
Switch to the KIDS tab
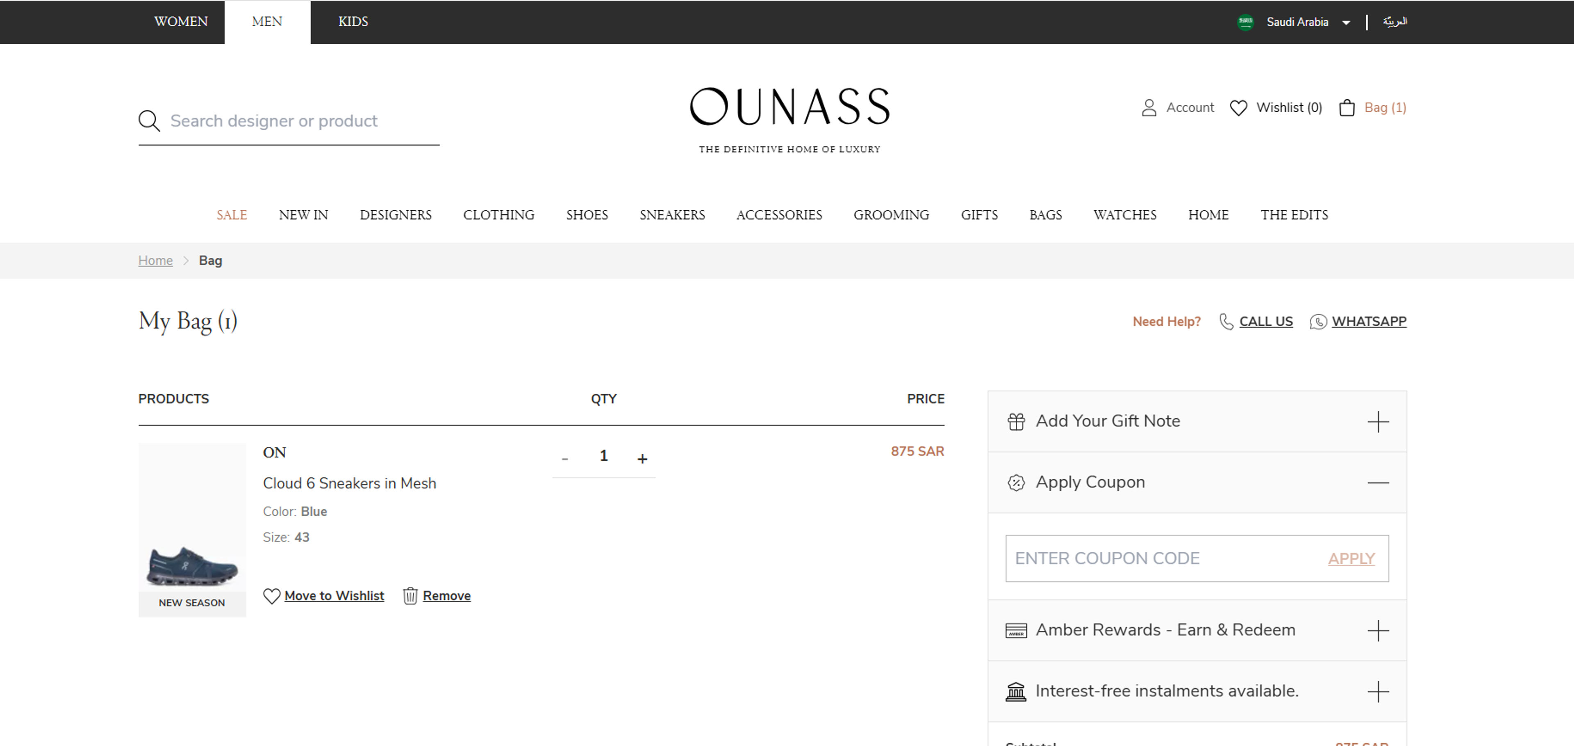click(x=353, y=22)
